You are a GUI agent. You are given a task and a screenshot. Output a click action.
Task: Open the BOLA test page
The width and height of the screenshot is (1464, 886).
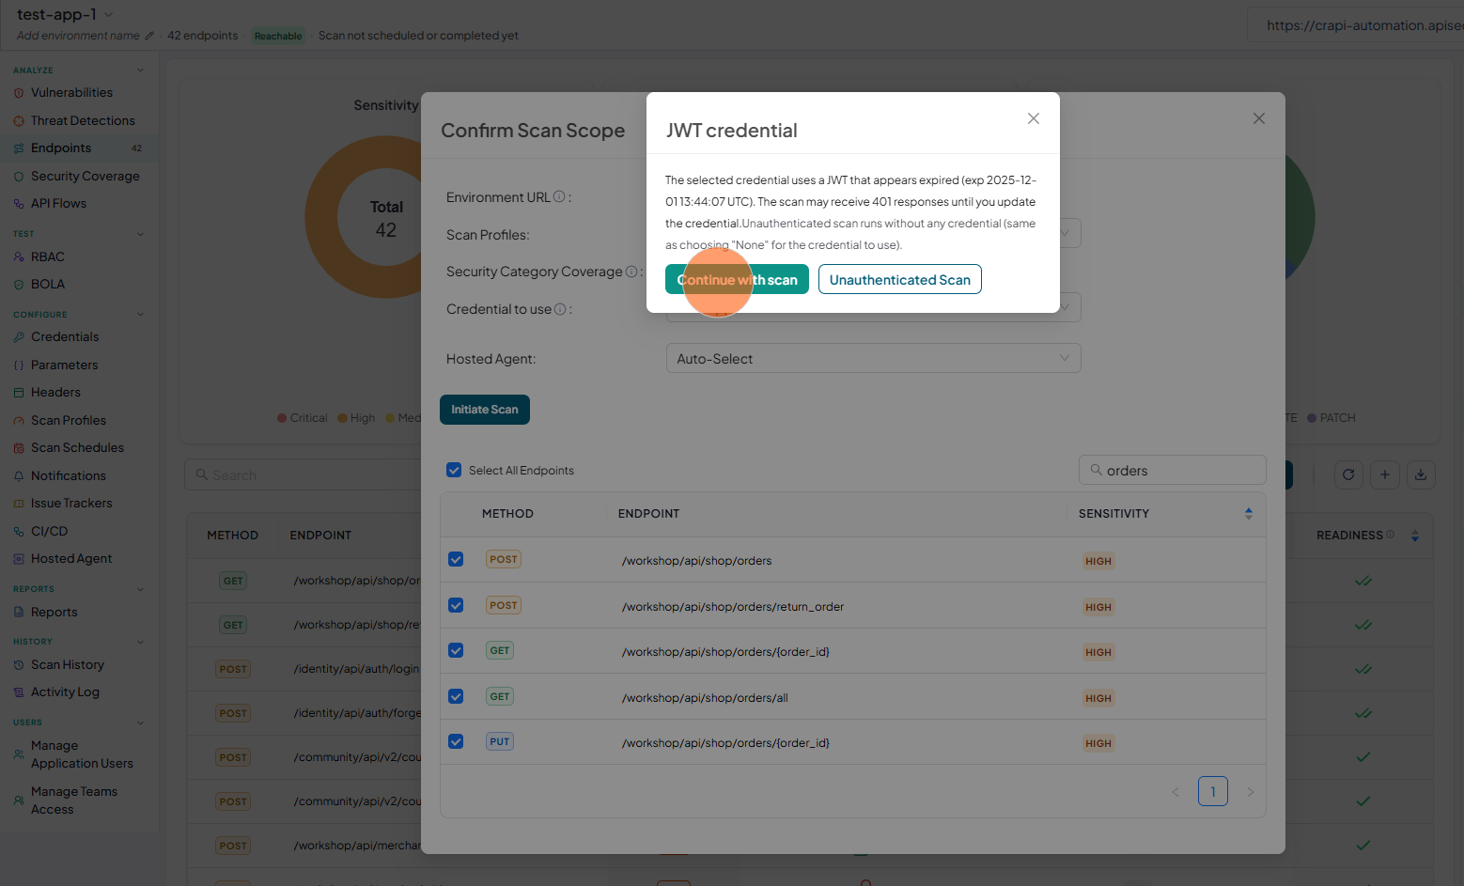tap(48, 284)
